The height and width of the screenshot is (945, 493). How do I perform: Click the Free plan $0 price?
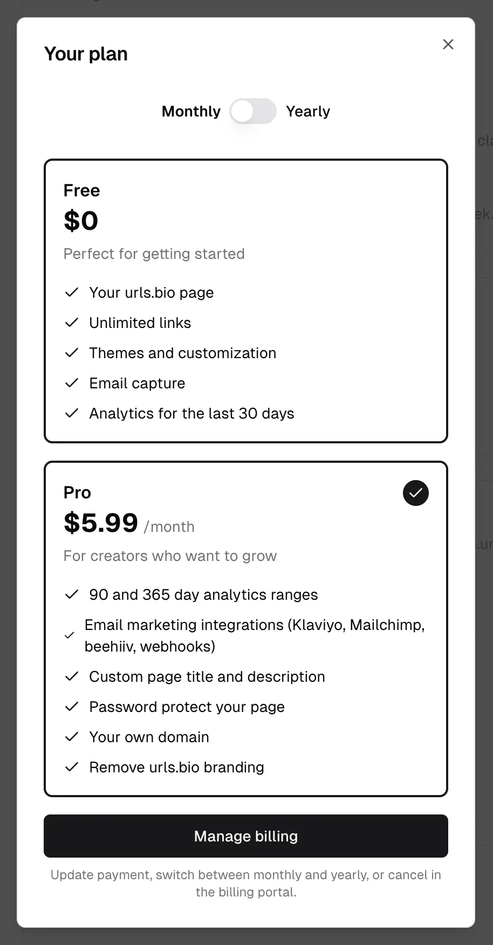click(x=81, y=221)
